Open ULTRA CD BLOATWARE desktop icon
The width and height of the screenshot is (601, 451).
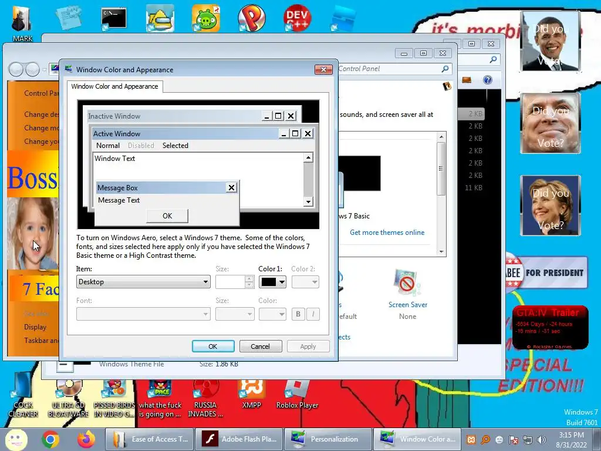(x=68, y=397)
